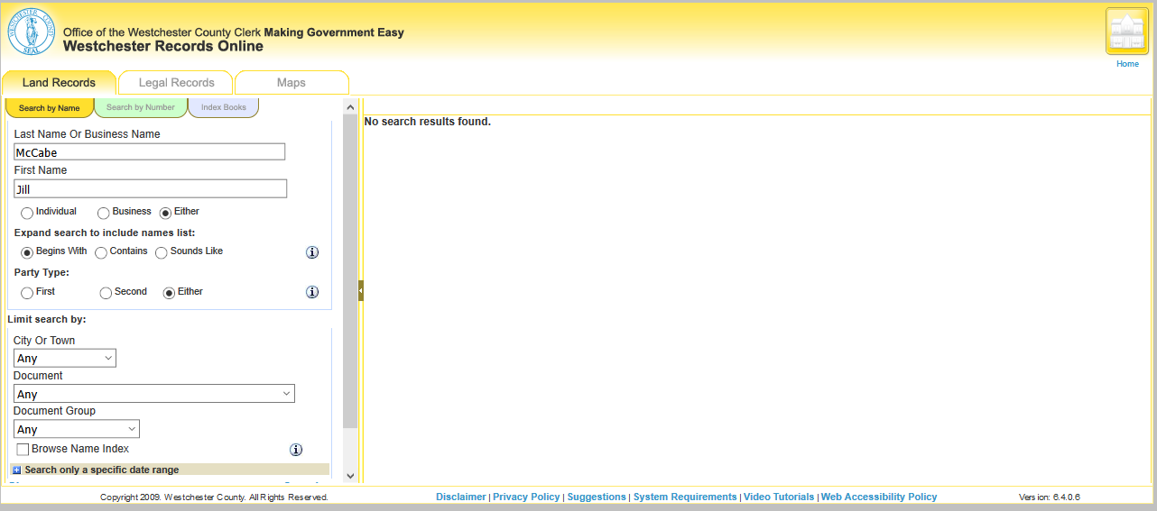Screen dimensions: 1157x511
Task: Choose the Sounds Like option
Action: pos(162,252)
